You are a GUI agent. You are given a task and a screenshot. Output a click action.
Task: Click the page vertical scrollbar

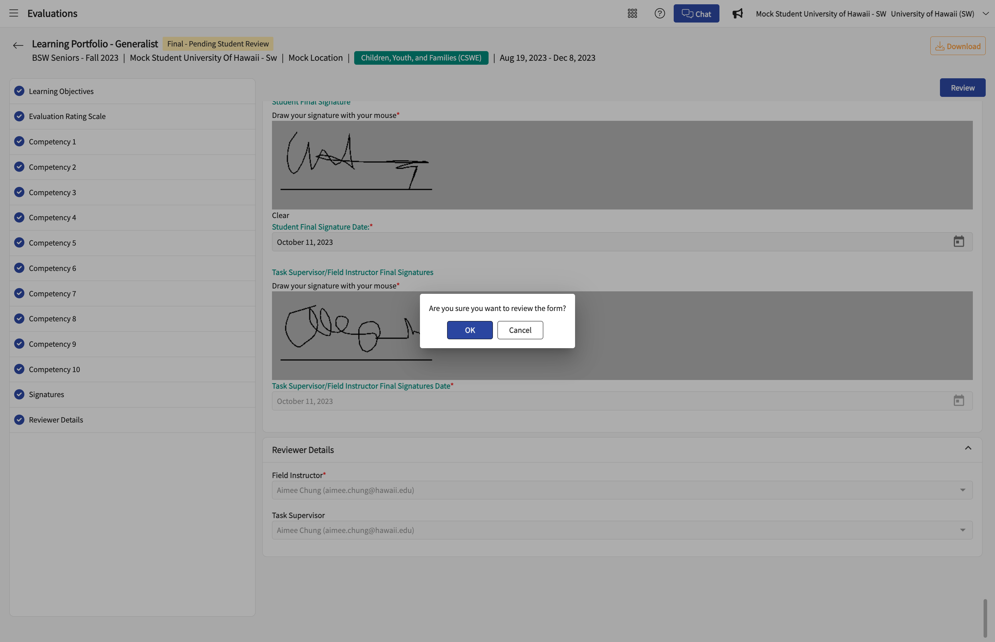tap(985, 618)
